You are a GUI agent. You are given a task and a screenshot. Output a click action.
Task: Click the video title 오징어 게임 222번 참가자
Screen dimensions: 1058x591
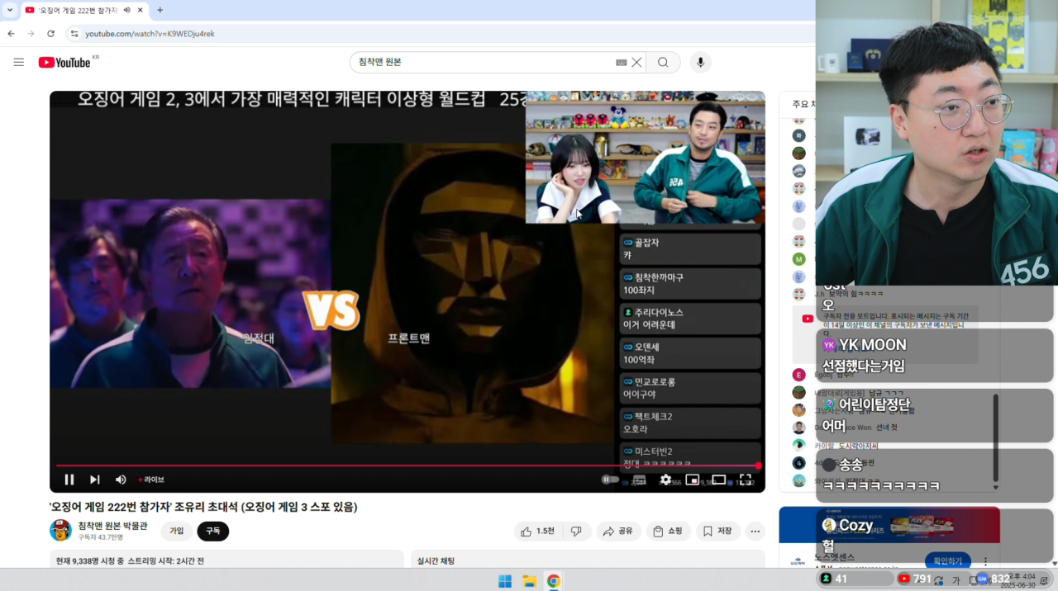(203, 507)
